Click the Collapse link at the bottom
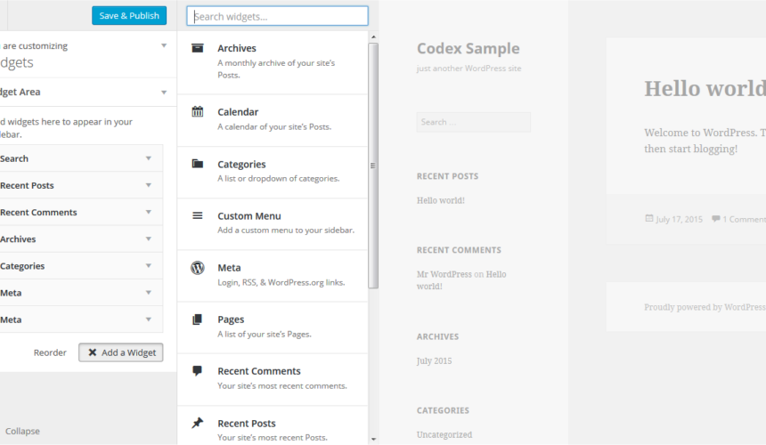This screenshot has width=766, height=445. click(x=22, y=431)
